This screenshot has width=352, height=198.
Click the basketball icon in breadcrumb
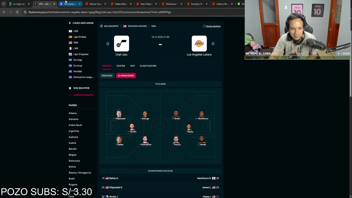101,26
